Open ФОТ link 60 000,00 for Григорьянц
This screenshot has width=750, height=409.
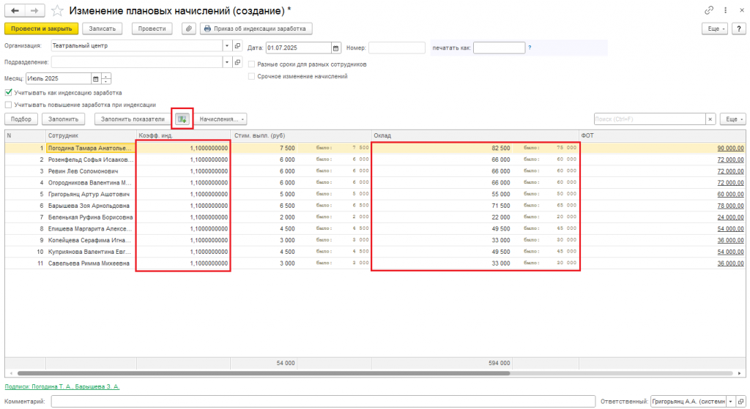tap(730, 194)
